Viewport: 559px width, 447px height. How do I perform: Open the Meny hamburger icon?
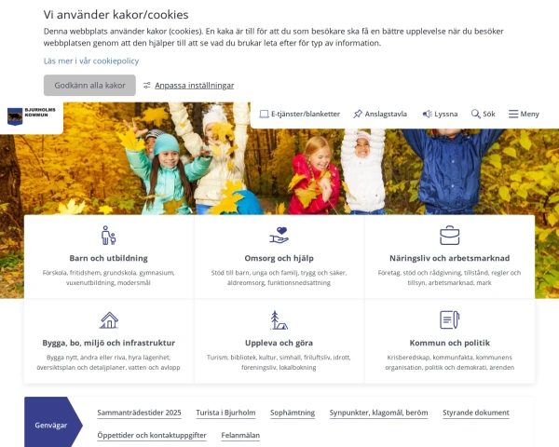(x=513, y=115)
